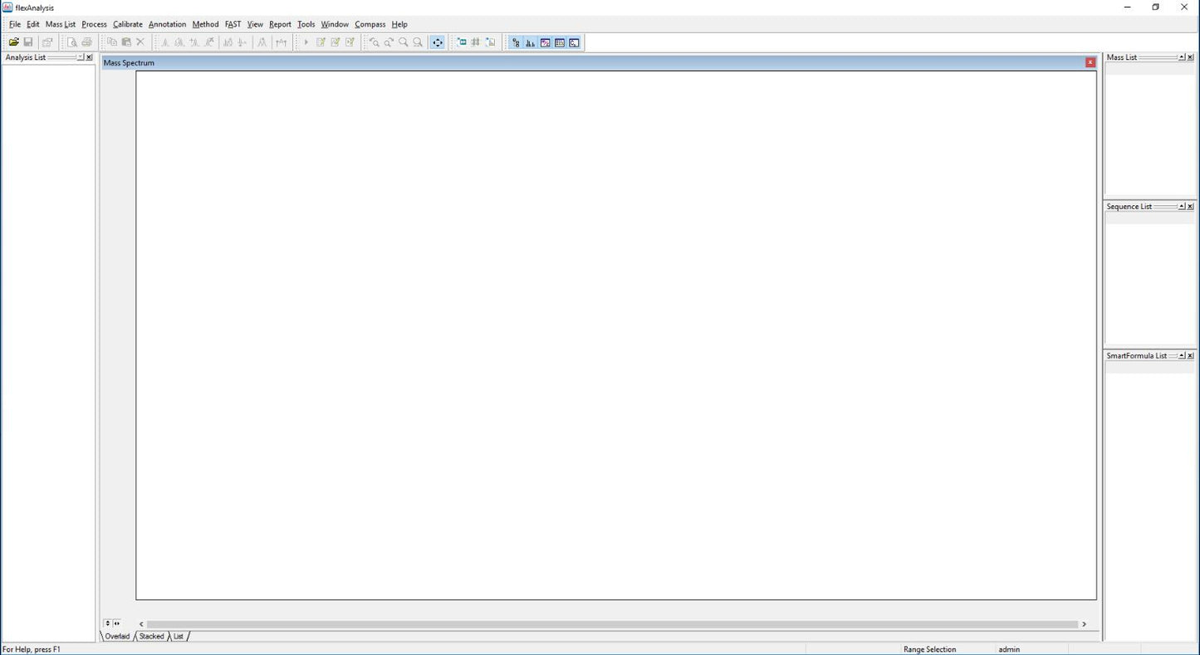Image resolution: width=1200 pixels, height=655 pixels.
Task: Switch to the Stacked tab
Action: (151, 637)
